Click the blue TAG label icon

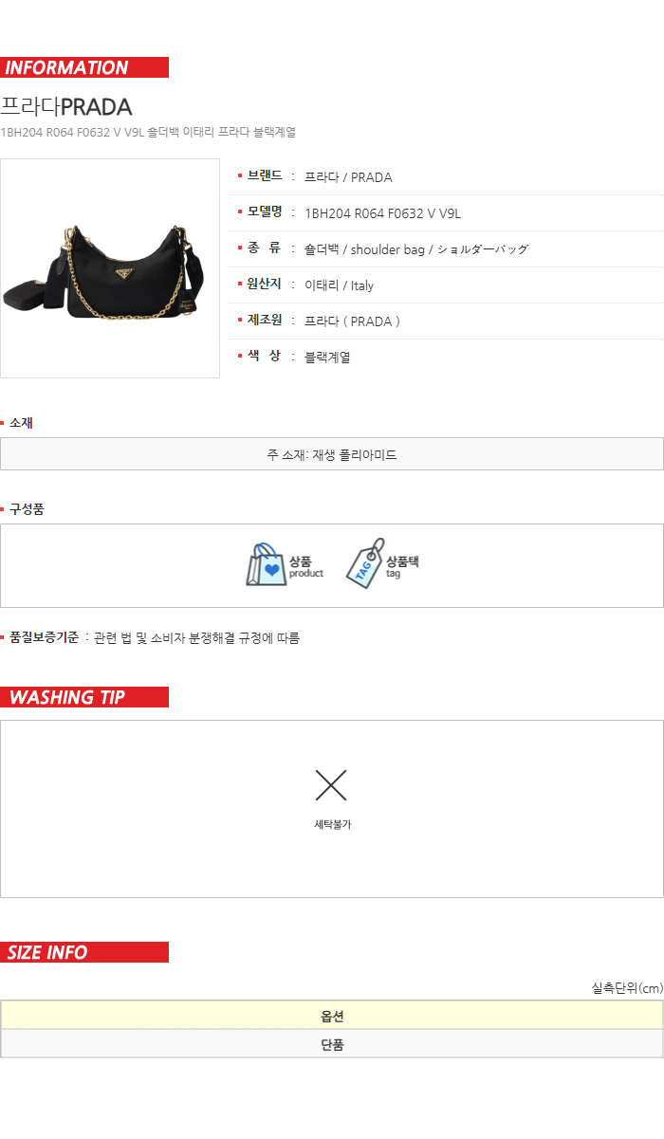(x=364, y=563)
